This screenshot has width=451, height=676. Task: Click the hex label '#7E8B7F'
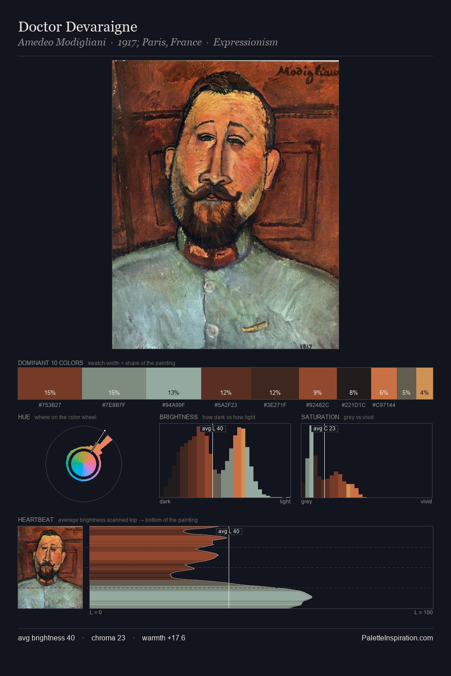click(114, 405)
